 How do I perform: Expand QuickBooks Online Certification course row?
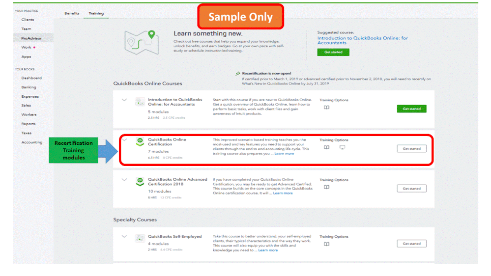pos(124,140)
